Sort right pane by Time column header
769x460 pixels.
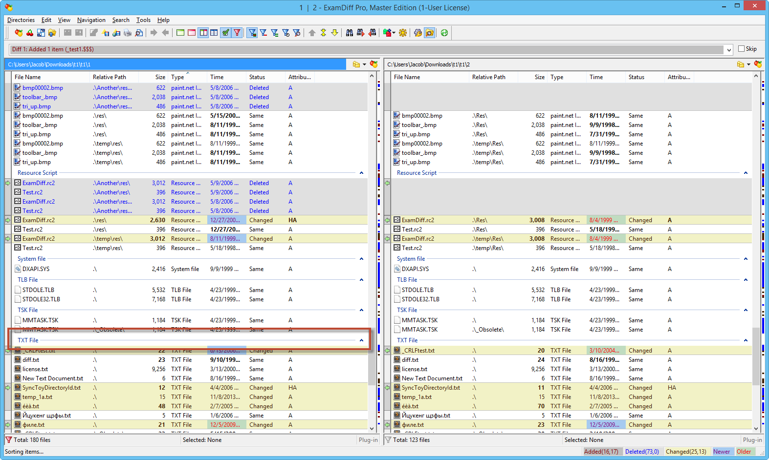click(606, 77)
